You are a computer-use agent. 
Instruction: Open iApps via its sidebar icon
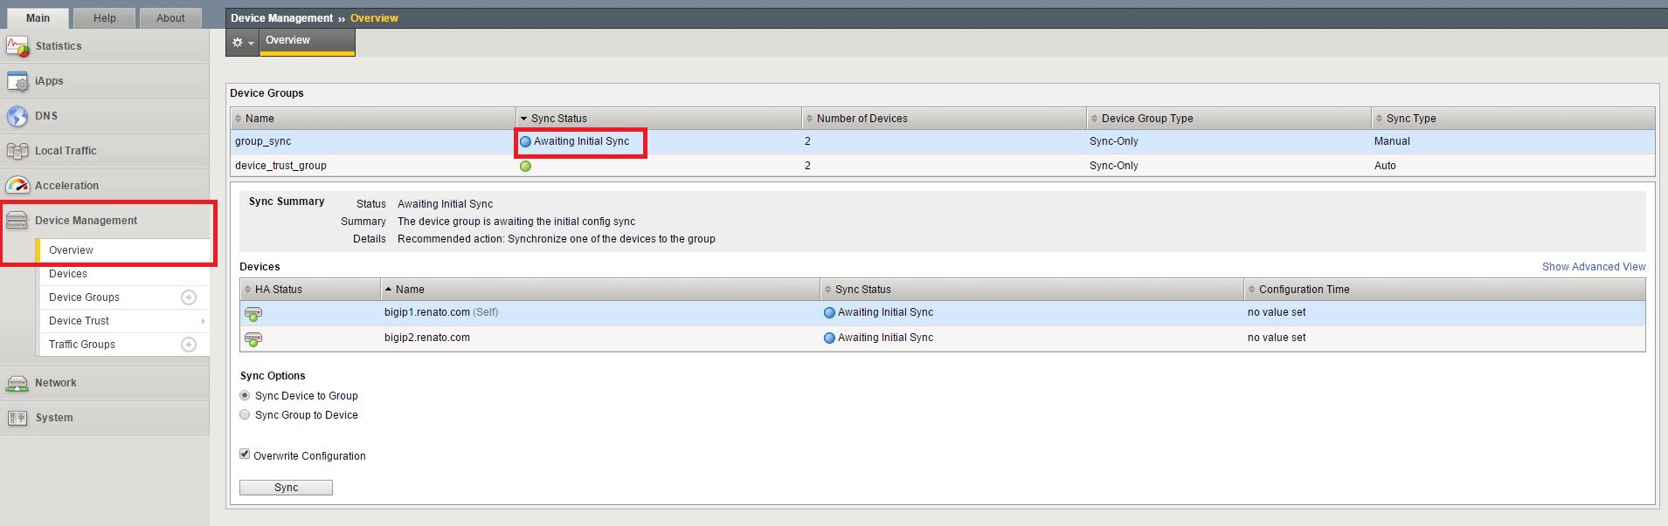coord(17,81)
